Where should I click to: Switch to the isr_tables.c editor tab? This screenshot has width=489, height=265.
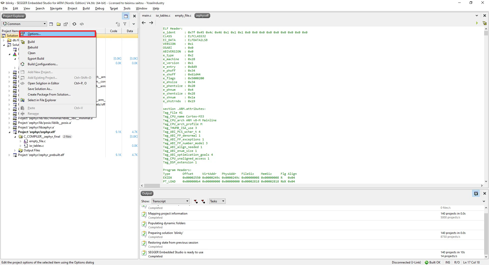[163, 16]
